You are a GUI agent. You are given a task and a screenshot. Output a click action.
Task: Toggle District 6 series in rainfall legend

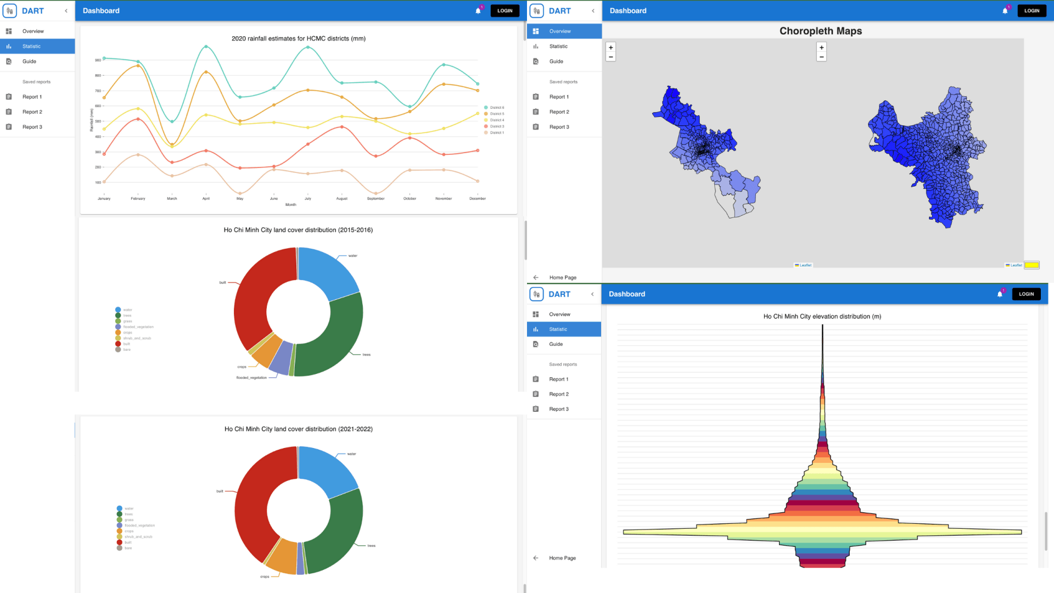click(494, 108)
